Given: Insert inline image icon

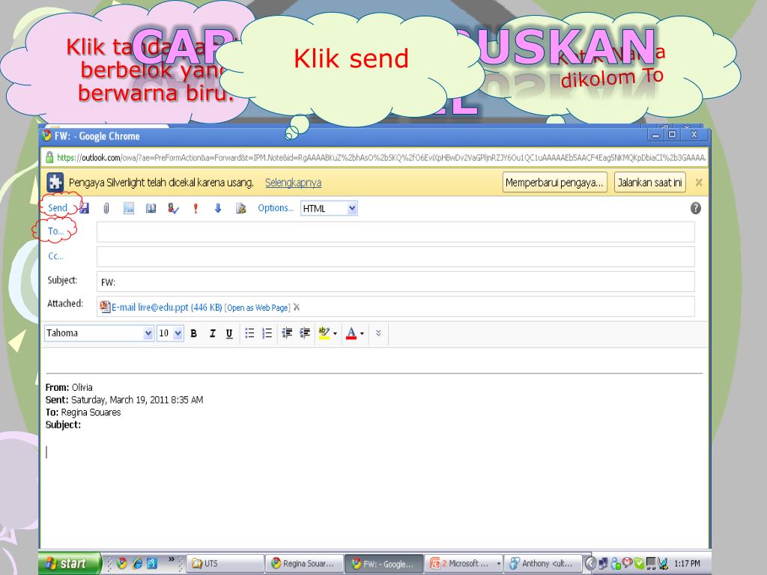Looking at the screenshot, I should [x=129, y=208].
